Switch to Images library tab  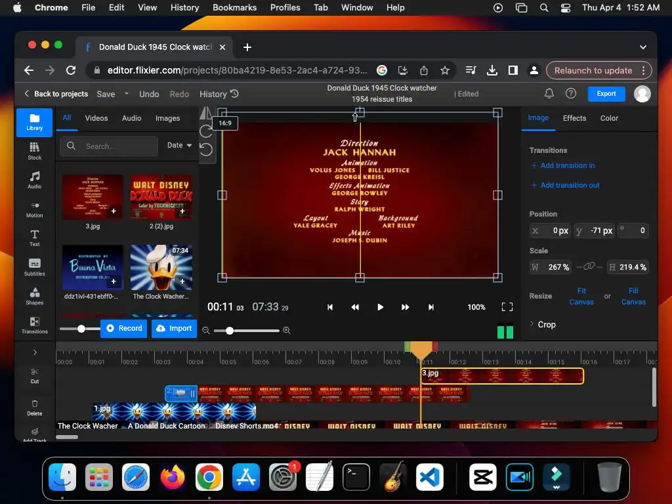click(x=167, y=118)
